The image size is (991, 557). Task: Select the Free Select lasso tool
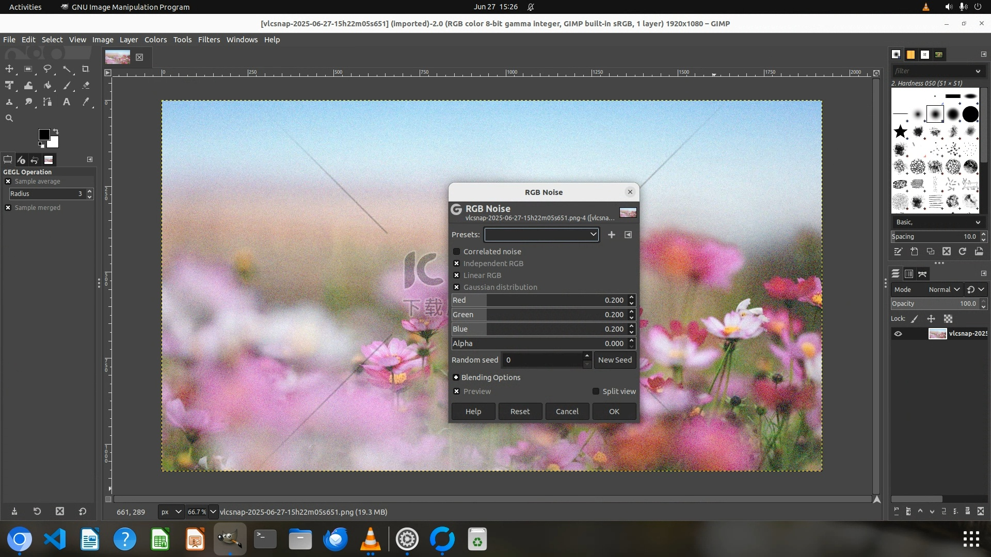coord(47,69)
